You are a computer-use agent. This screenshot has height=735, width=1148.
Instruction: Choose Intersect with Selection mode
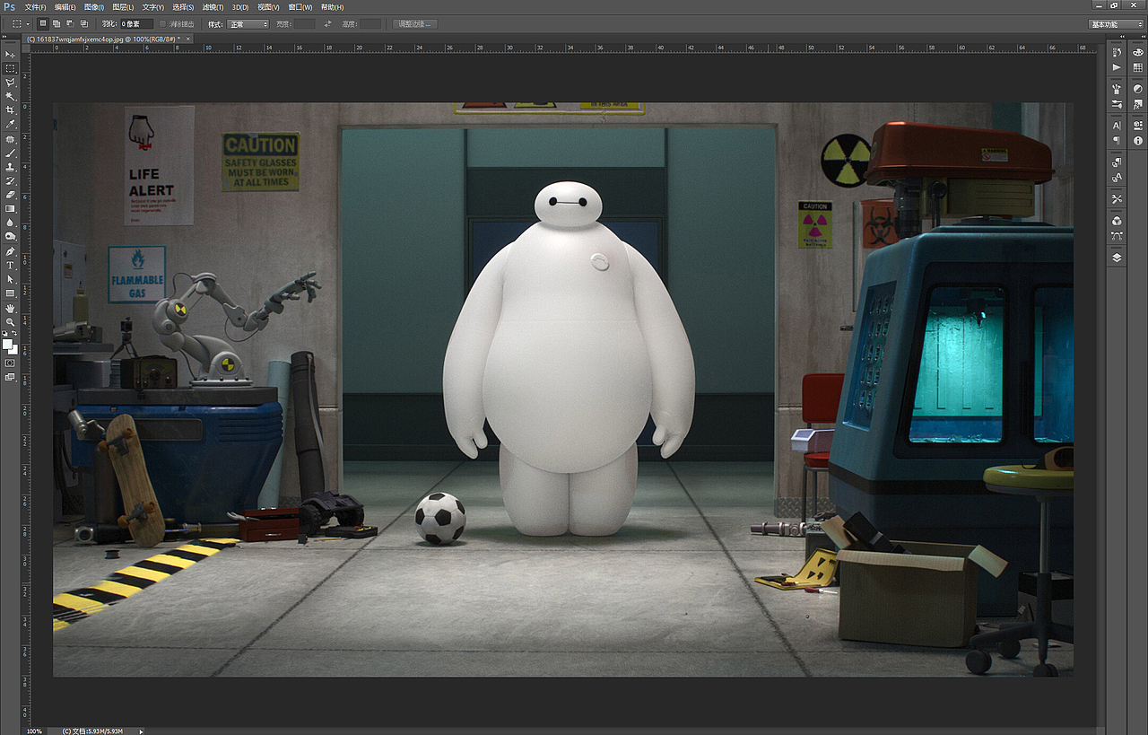[83, 23]
